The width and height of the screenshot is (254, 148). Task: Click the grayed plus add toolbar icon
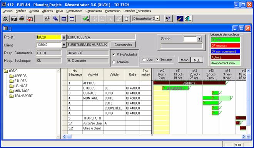[94, 19]
